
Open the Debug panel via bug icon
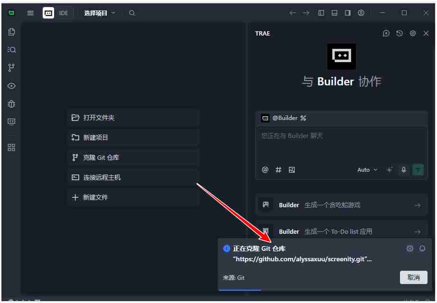(x=11, y=104)
